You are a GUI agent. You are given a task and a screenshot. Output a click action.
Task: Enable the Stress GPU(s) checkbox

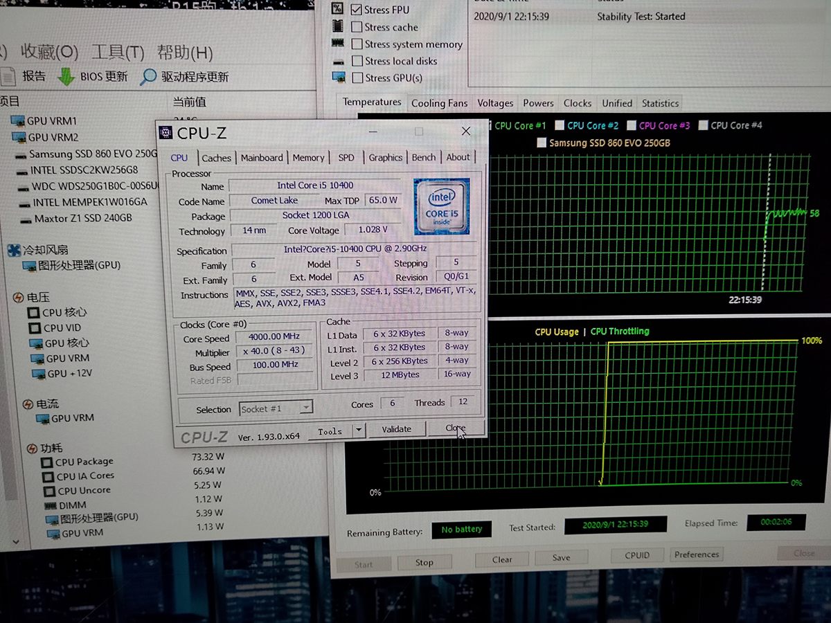point(357,78)
